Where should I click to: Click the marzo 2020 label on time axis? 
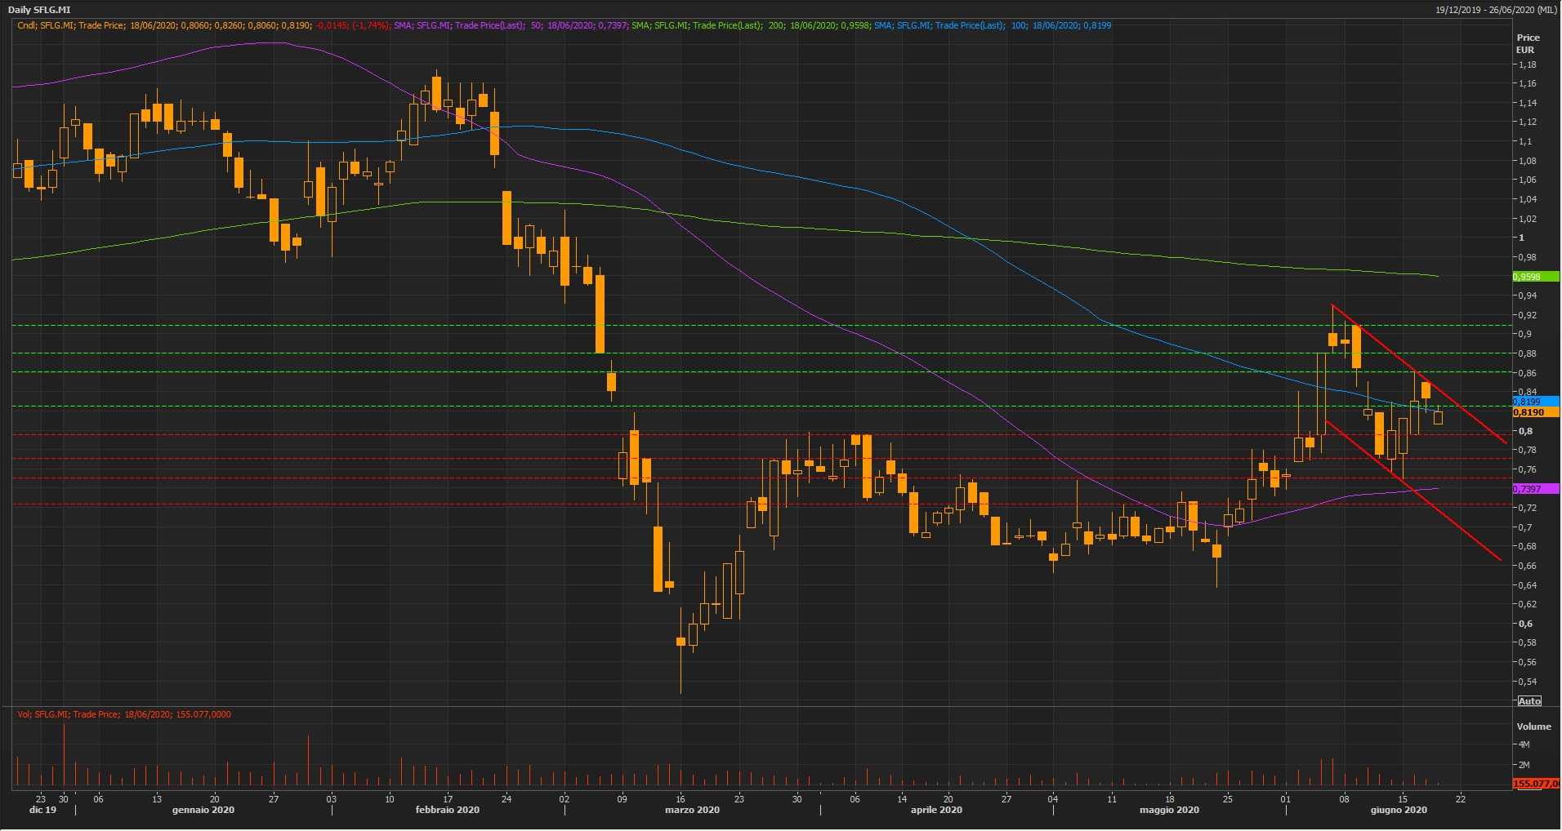[x=692, y=810]
